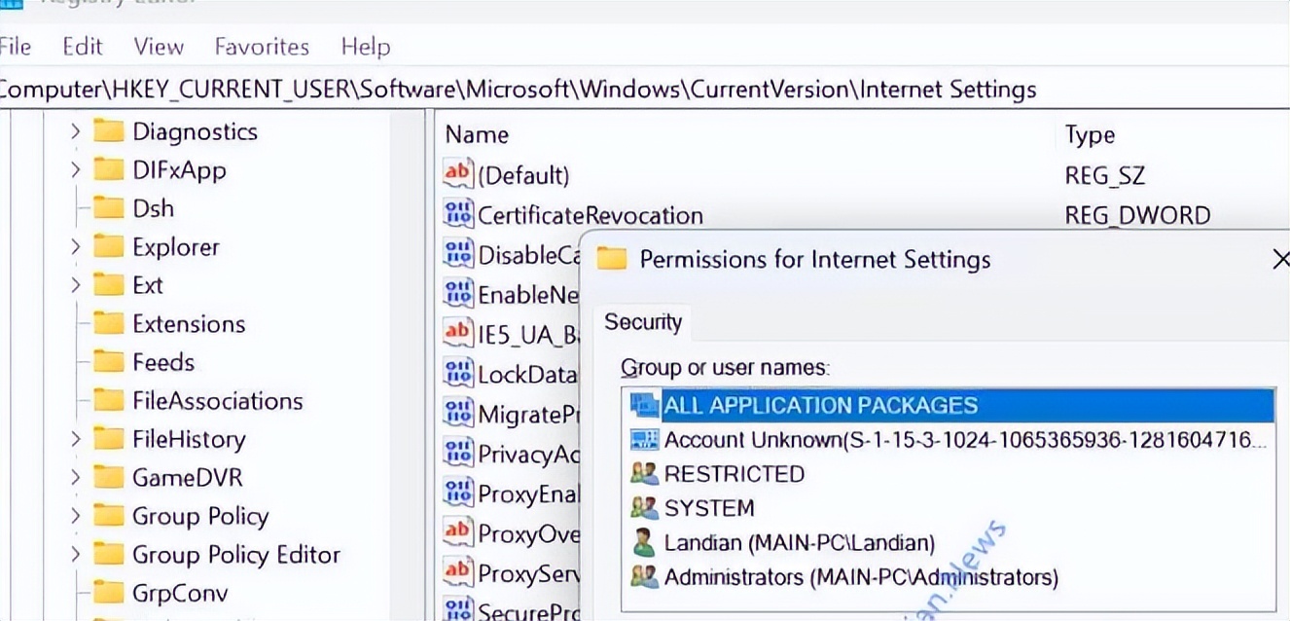Switch to the Security tab

(643, 322)
